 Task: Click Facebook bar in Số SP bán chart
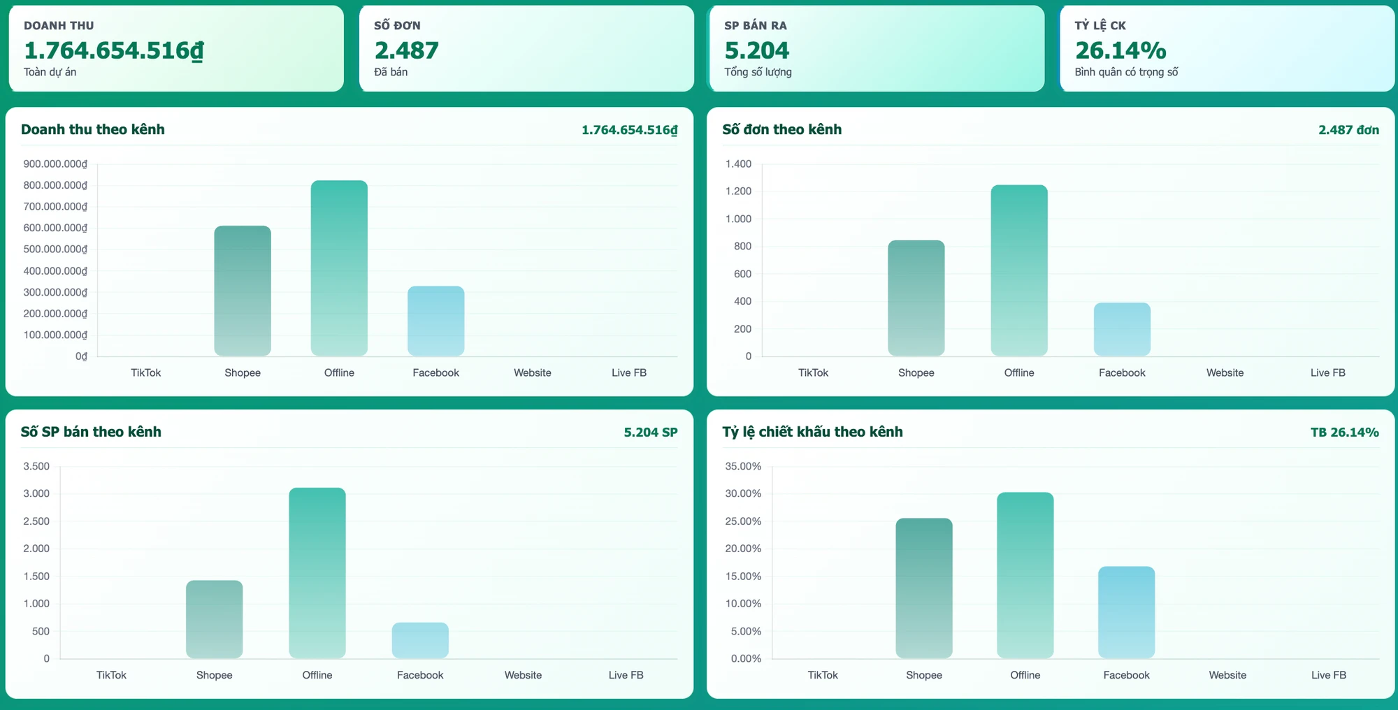[420, 640]
